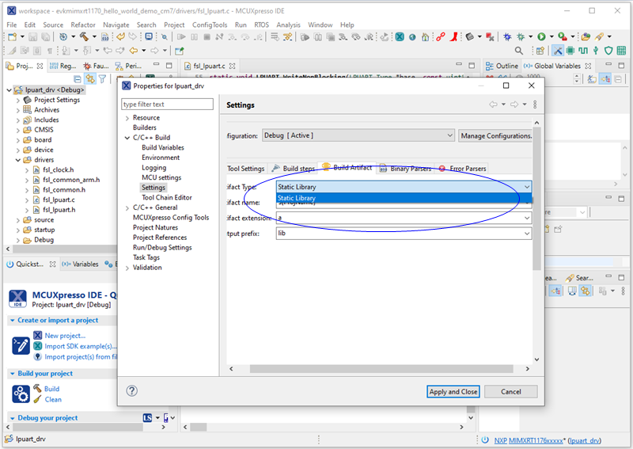Switch to the Build steps tab

click(294, 169)
